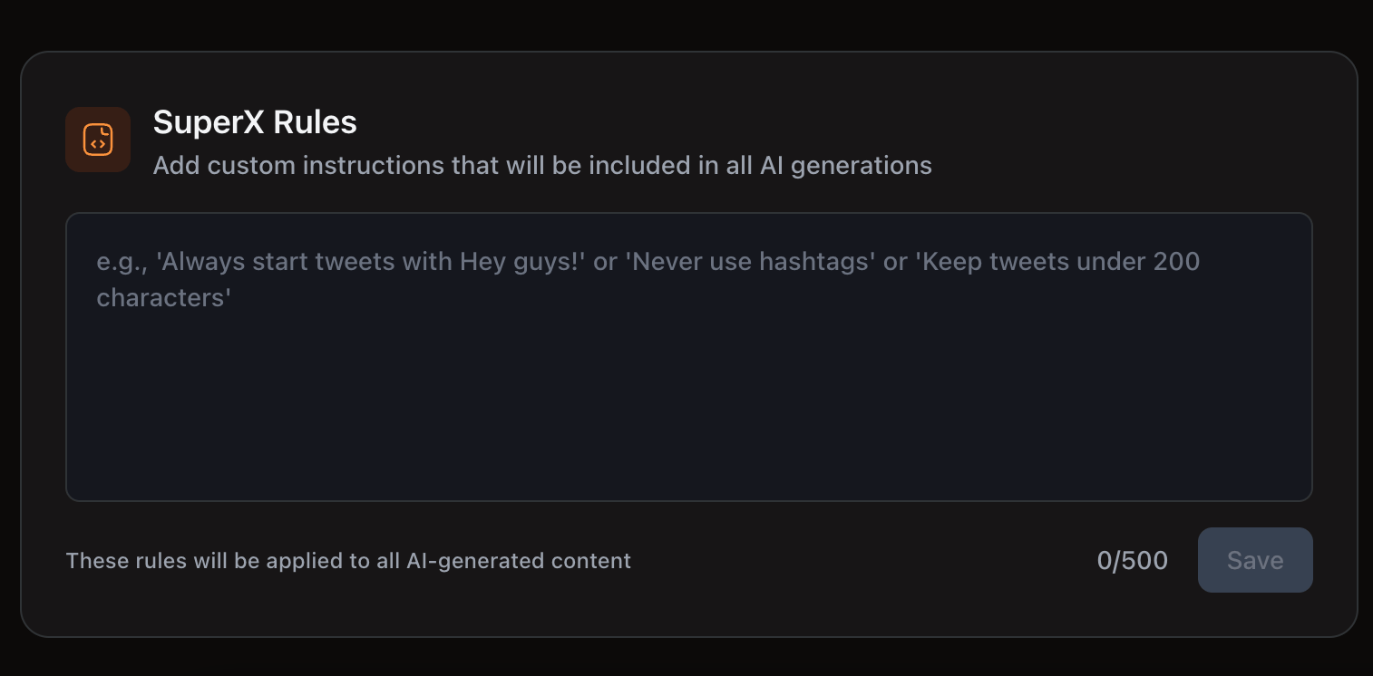Click the 'Add custom instructions' subtitle text

point(541,166)
